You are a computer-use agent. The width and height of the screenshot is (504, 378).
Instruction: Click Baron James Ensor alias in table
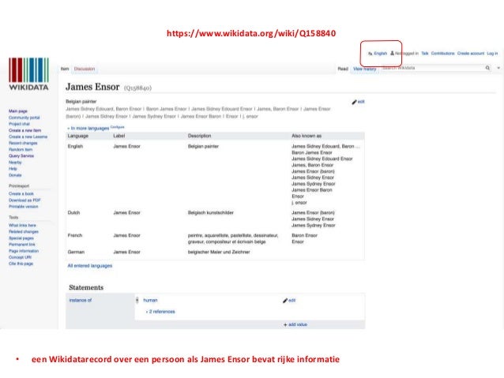(312, 152)
